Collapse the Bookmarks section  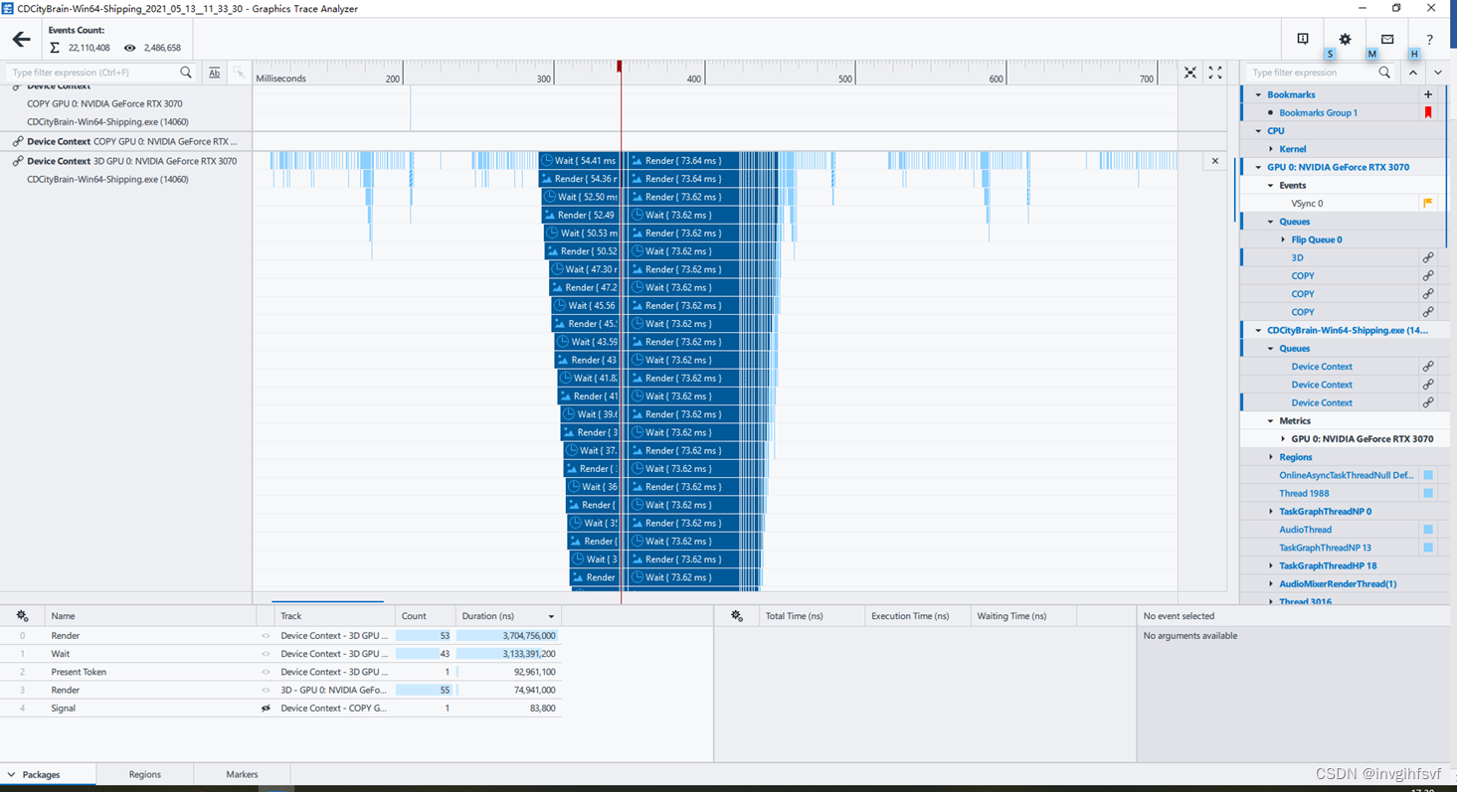coord(1256,93)
